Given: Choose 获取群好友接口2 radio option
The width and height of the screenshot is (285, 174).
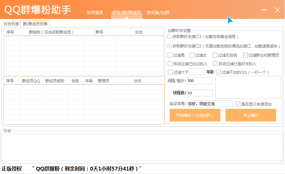Looking at the screenshot, I should [x=169, y=46].
